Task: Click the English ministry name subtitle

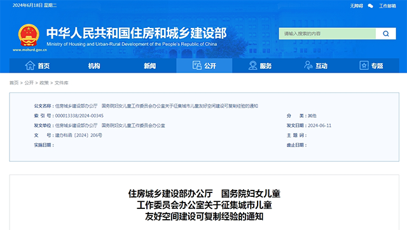Action: [132, 44]
